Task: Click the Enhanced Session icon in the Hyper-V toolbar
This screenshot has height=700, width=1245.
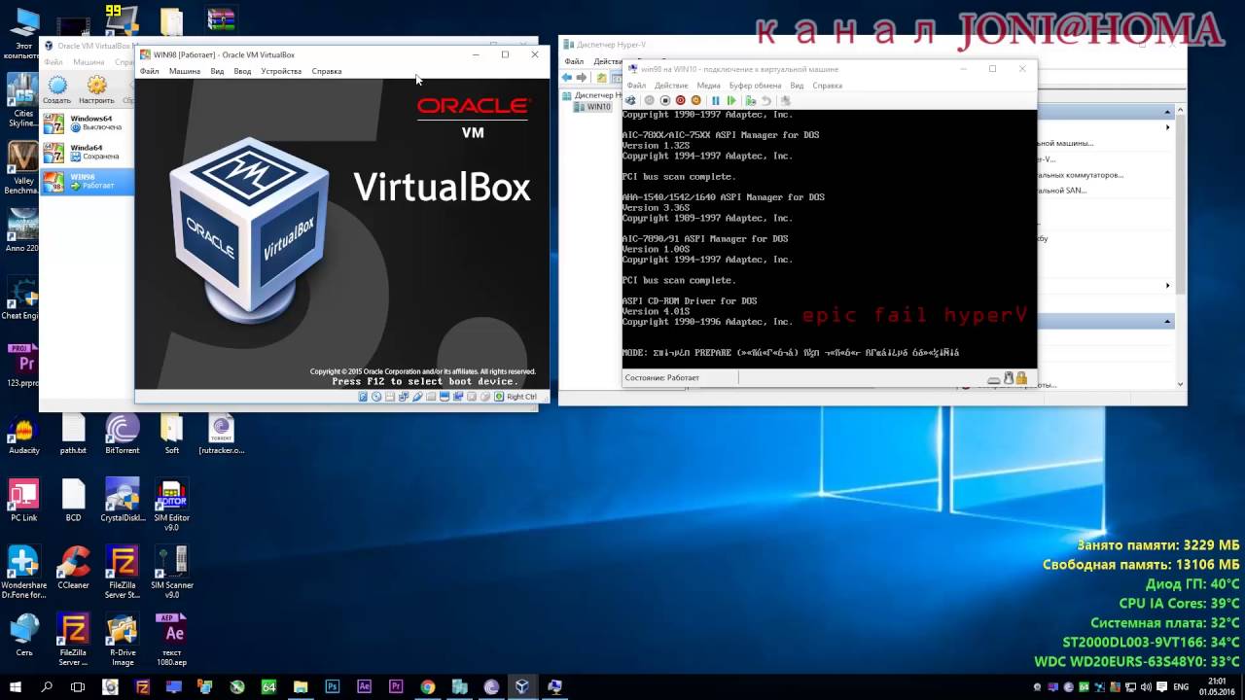Action: coord(786,100)
